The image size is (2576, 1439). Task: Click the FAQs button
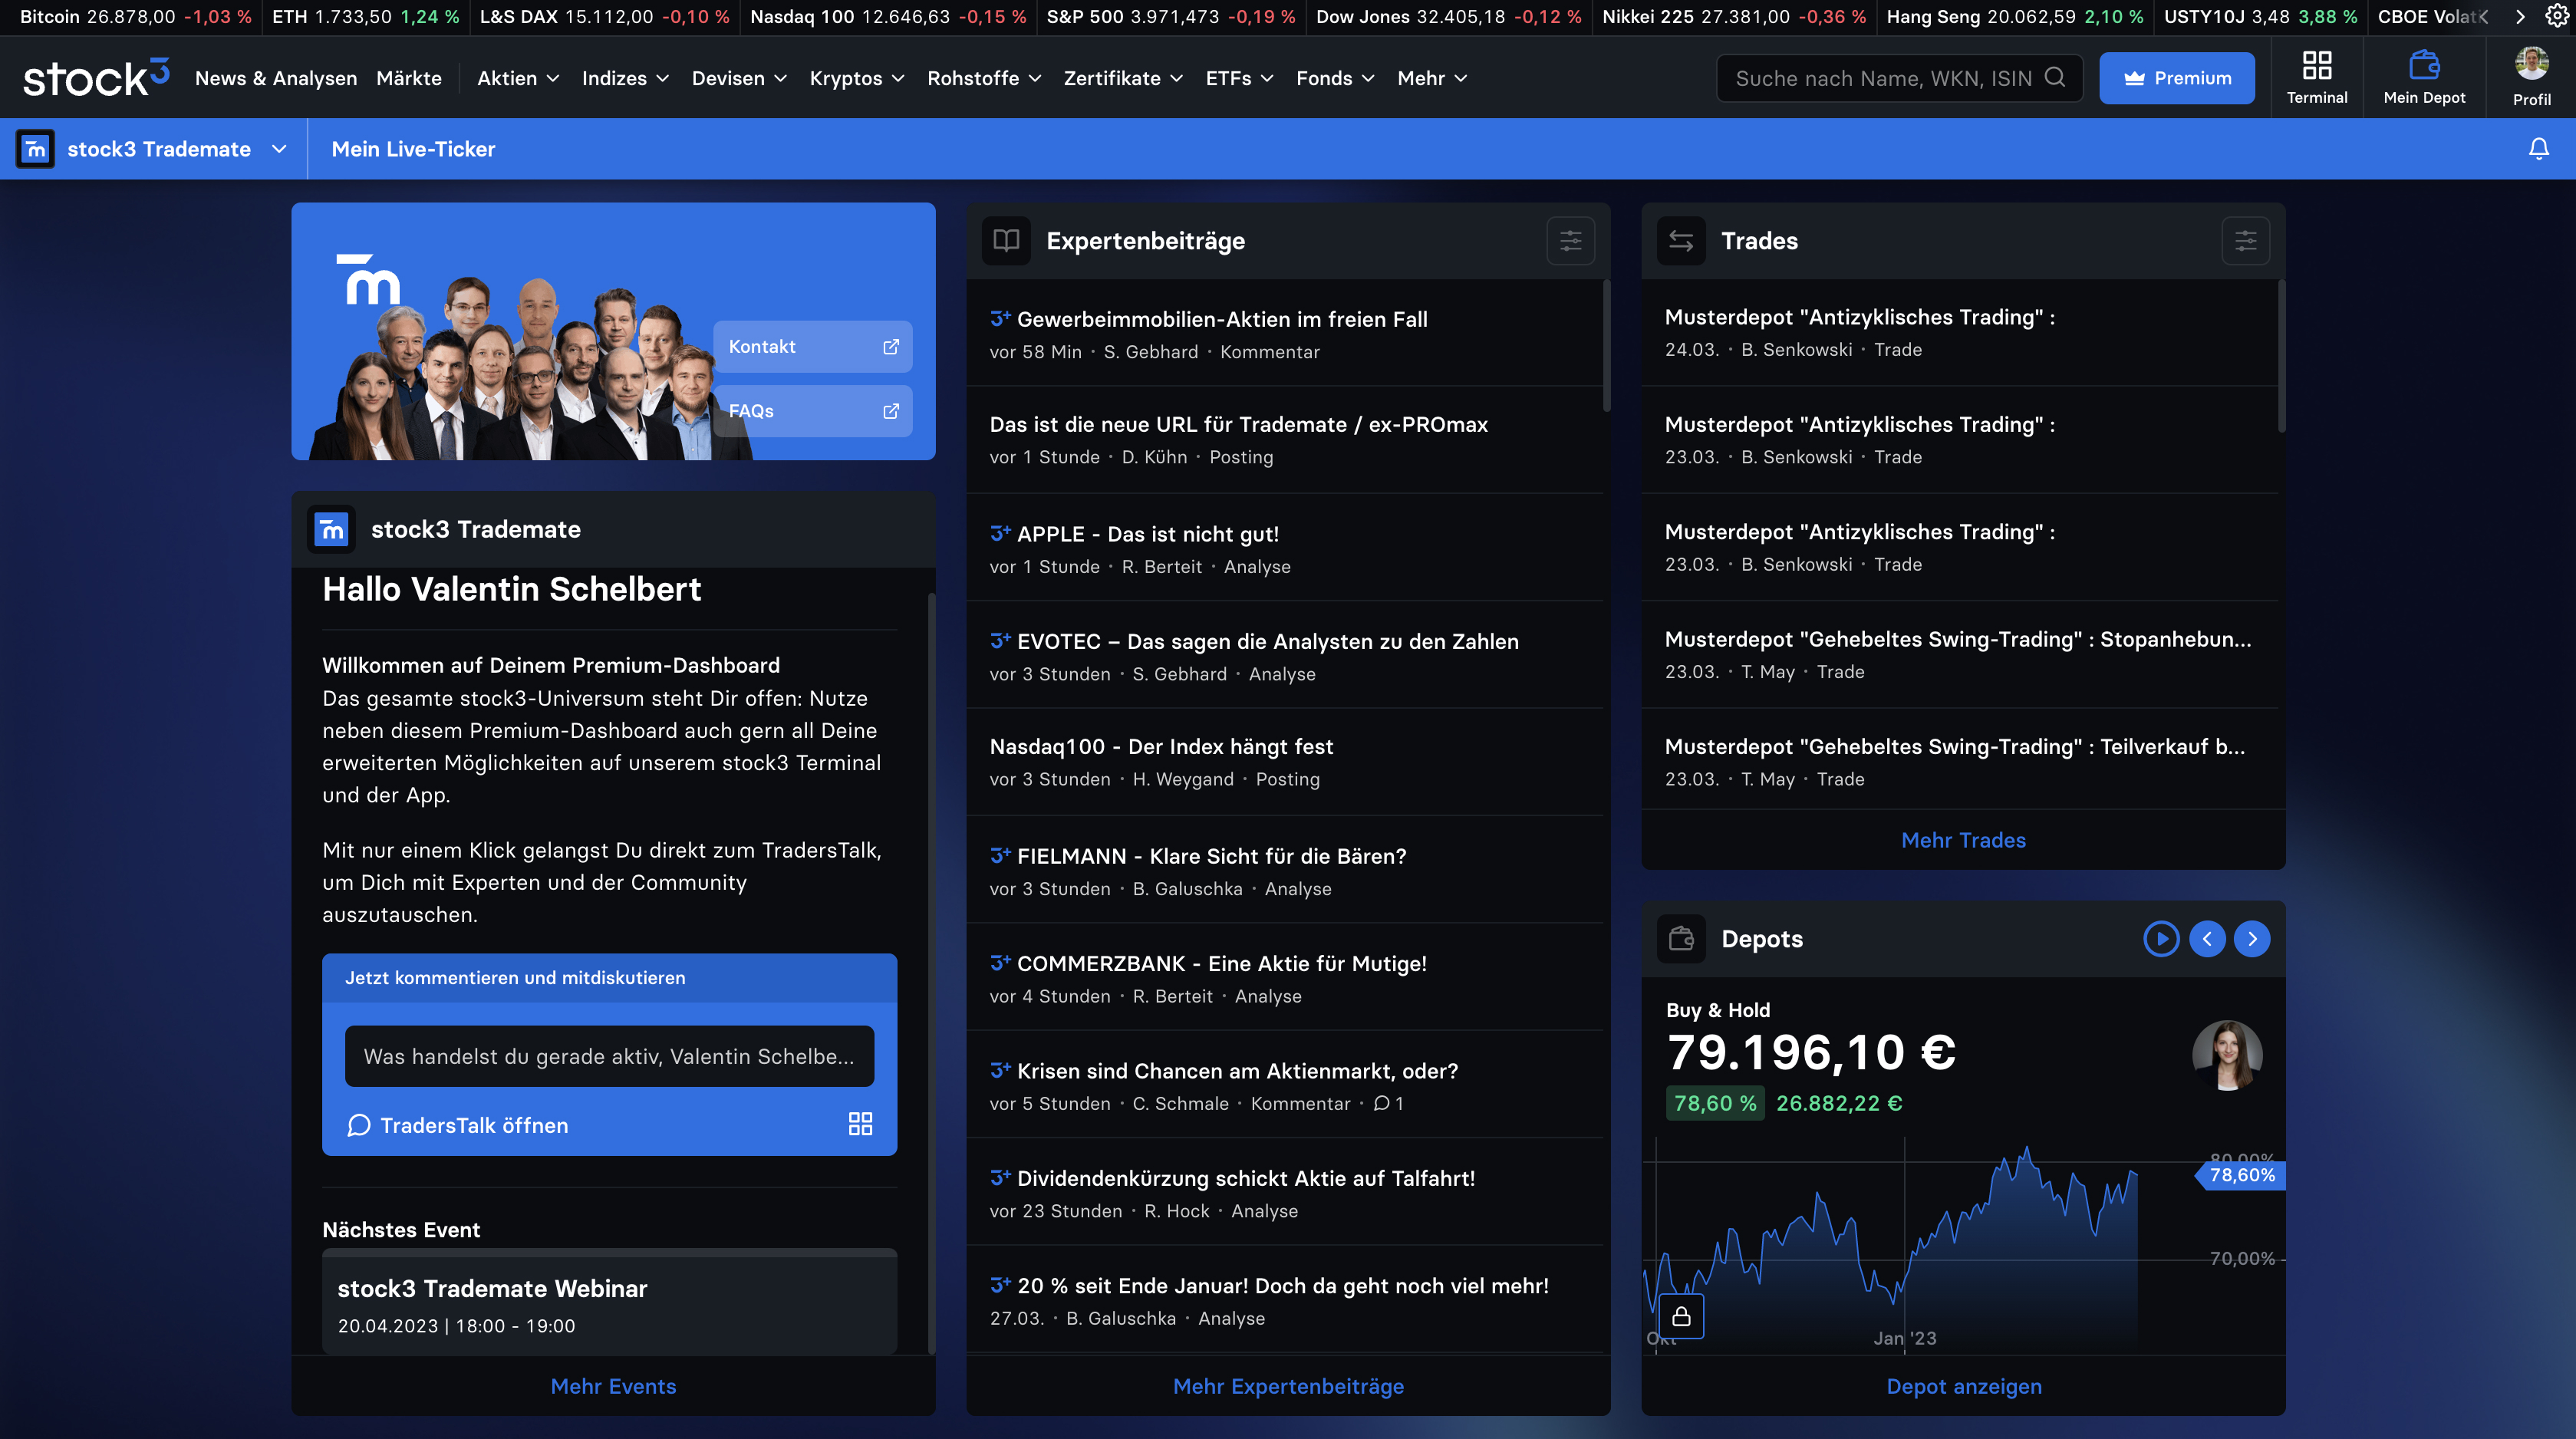[812, 411]
